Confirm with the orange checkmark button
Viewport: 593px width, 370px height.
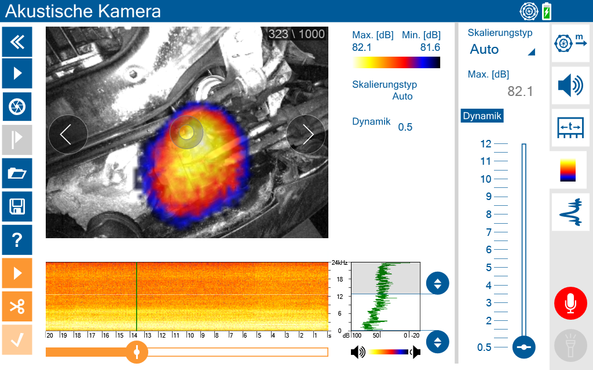(x=17, y=340)
